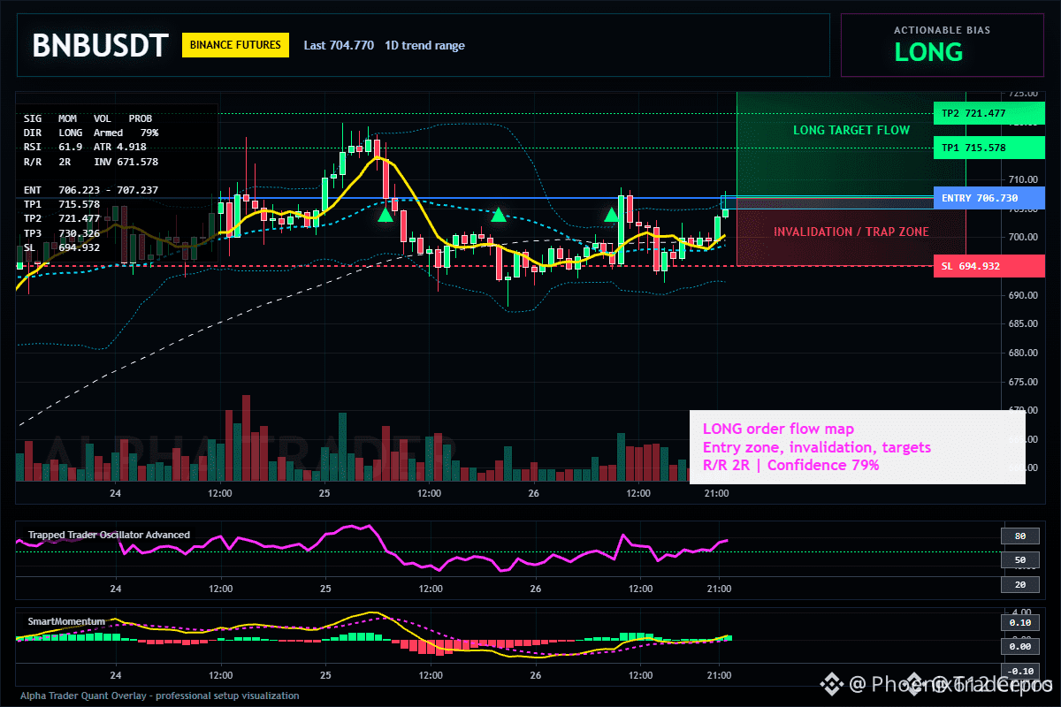Screen dimensions: 1061x707
Task: Click the RSI 61.9 value in info panel
Action: click(x=53, y=147)
